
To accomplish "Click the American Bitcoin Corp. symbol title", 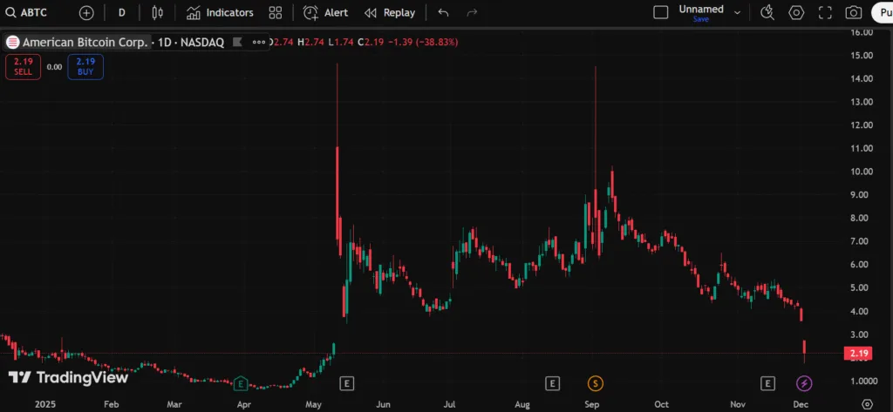I will [x=85, y=42].
